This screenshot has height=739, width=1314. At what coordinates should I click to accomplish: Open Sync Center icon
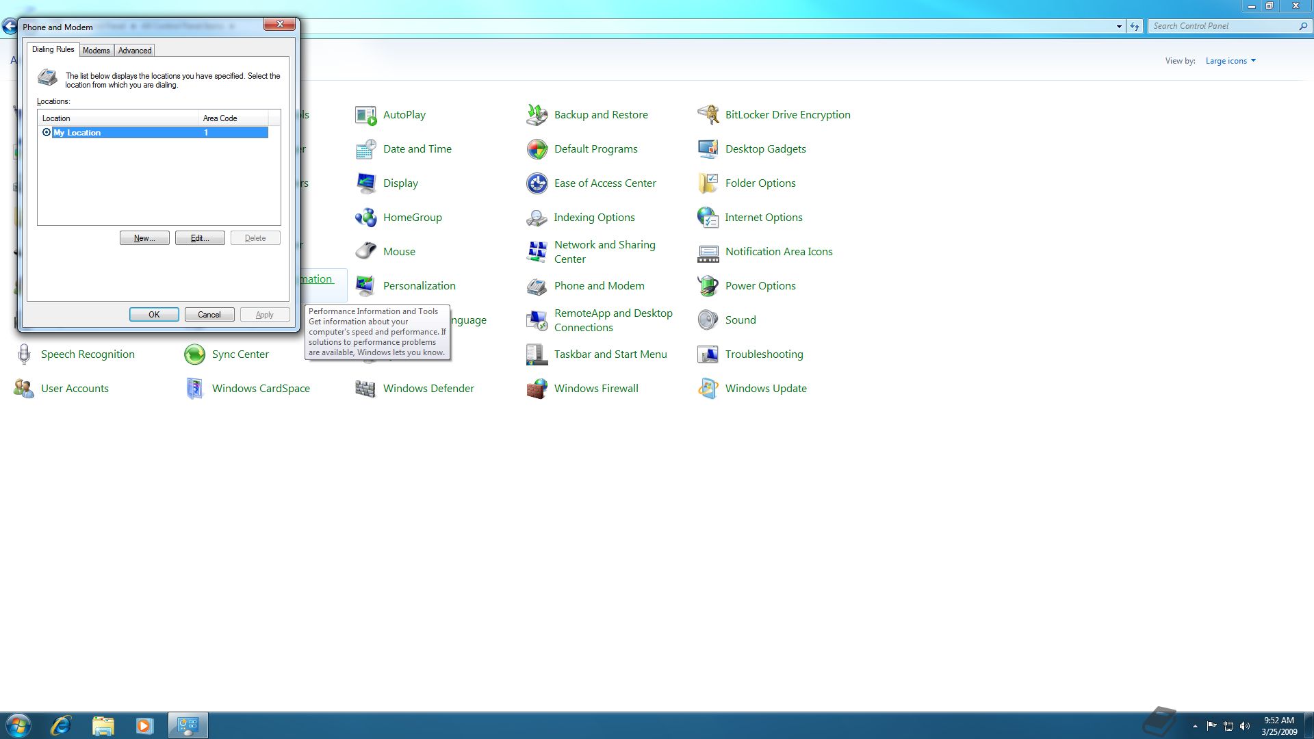pos(194,354)
